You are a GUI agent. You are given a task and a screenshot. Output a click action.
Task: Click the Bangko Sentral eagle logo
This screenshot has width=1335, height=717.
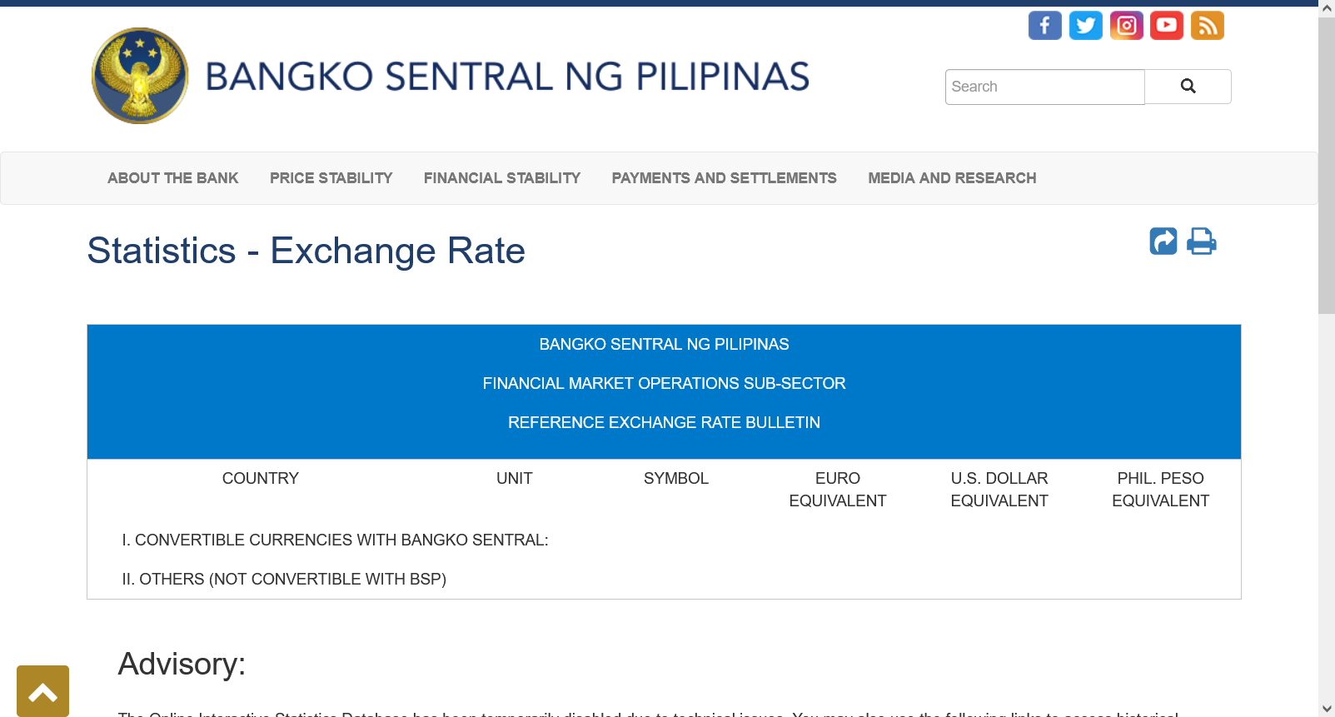click(x=140, y=76)
